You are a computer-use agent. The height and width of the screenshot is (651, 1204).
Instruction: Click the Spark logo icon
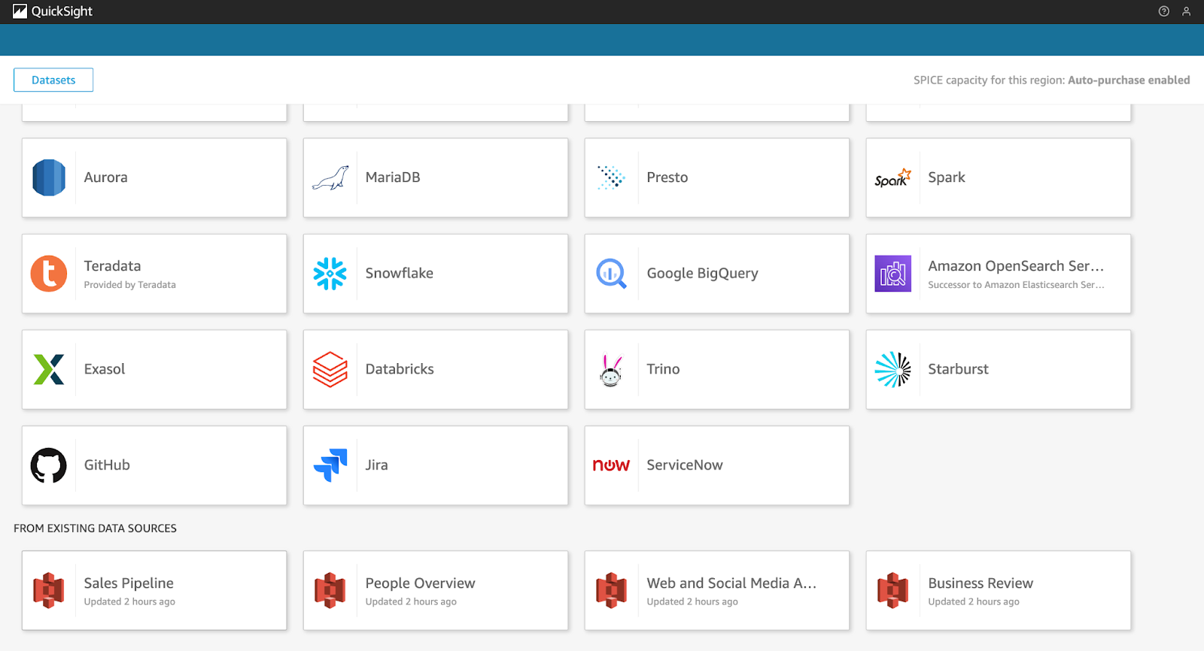pyautogui.click(x=893, y=178)
